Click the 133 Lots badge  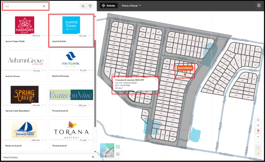[x=83, y=36]
